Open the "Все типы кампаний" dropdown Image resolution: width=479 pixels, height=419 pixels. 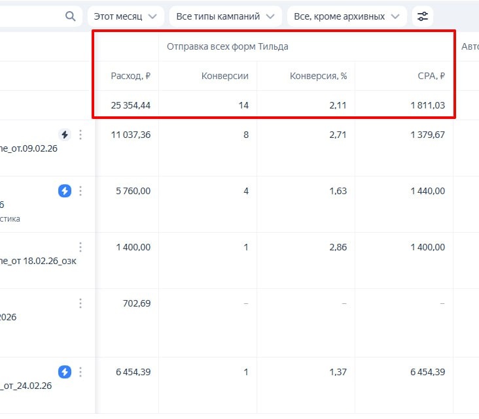click(x=225, y=16)
